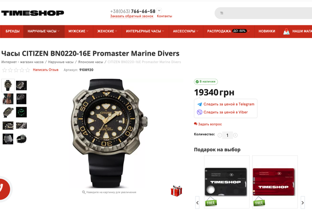Expand the Наручные часы menu
Screen dimensions: 312x210
[44, 31]
